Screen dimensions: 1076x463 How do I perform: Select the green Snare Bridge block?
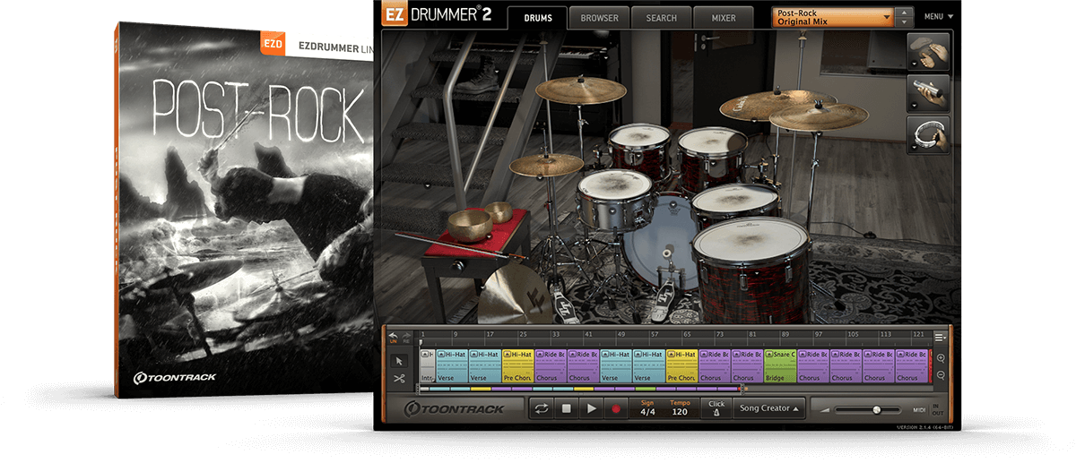(780, 366)
